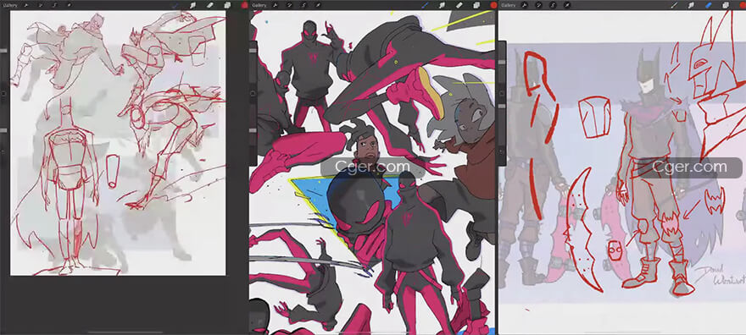Click brush opacity slider on the Batman pose-sketch sidebar
746x335 pixels.
[x=3, y=129]
